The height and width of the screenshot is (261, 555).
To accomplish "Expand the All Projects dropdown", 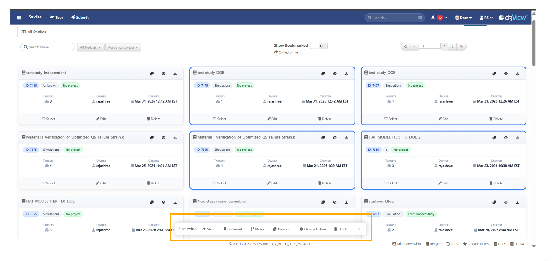I will [x=90, y=48].
